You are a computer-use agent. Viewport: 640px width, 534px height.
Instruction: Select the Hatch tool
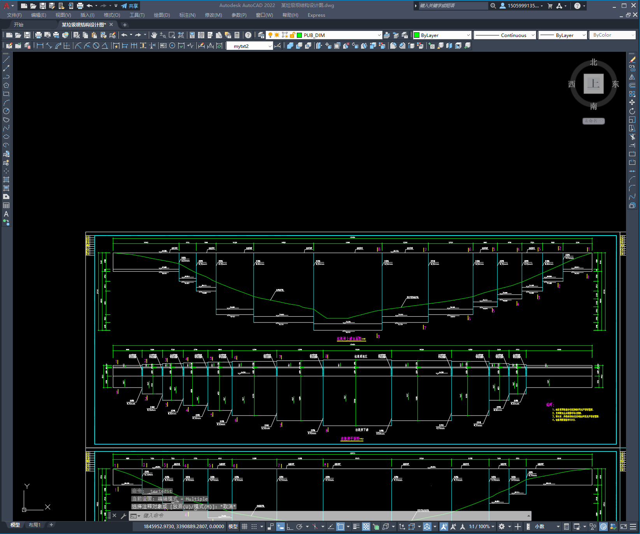tap(6, 180)
